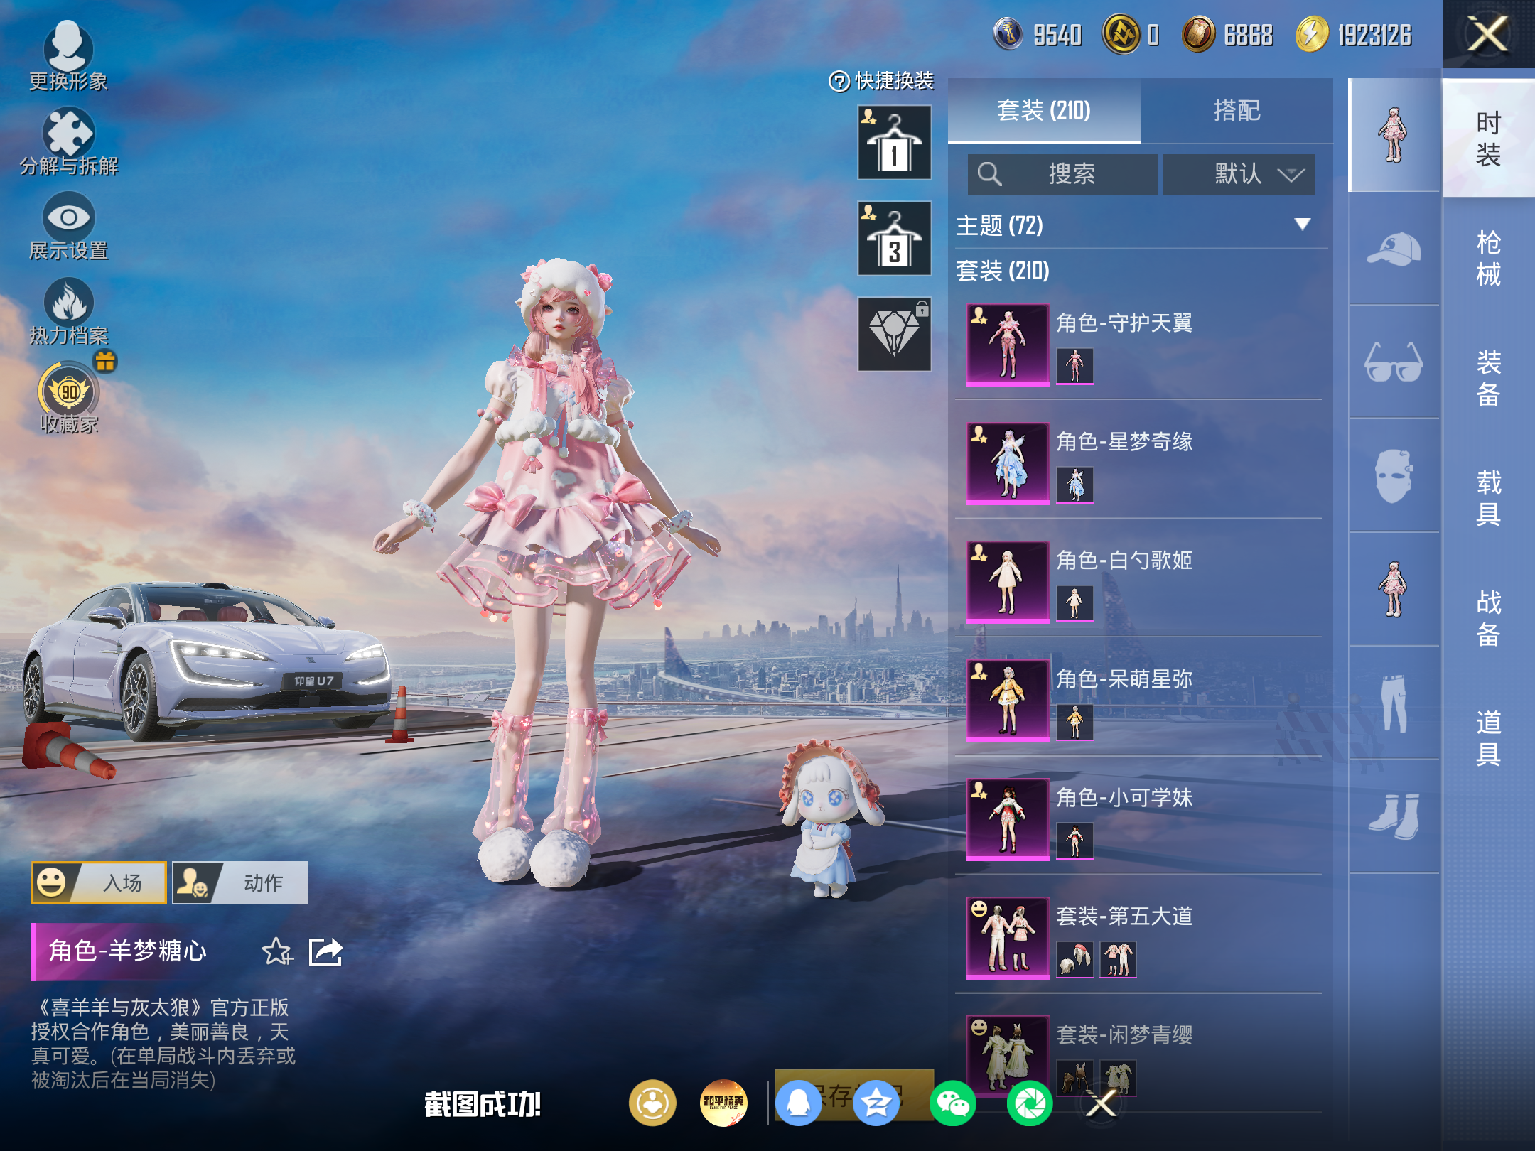Screen dimensions: 1535x1151
Task: Open 战备 side menu
Action: (x=1488, y=618)
